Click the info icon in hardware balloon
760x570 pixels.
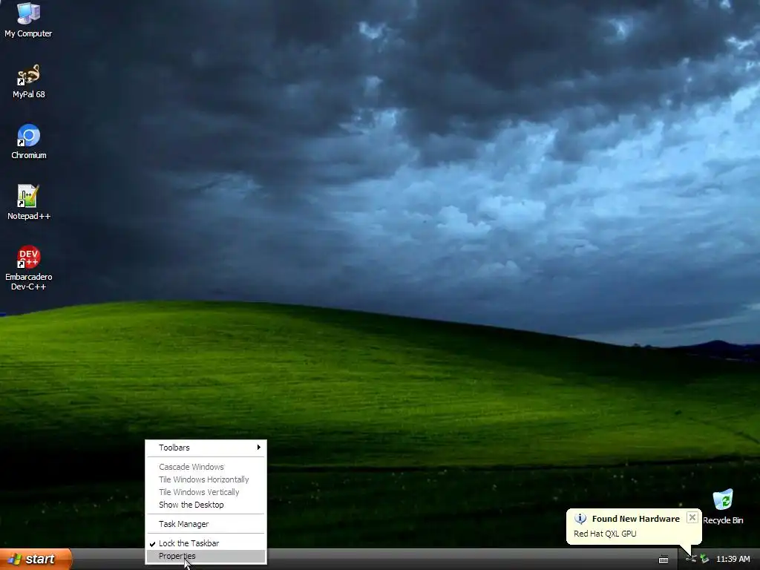point(580,519)
